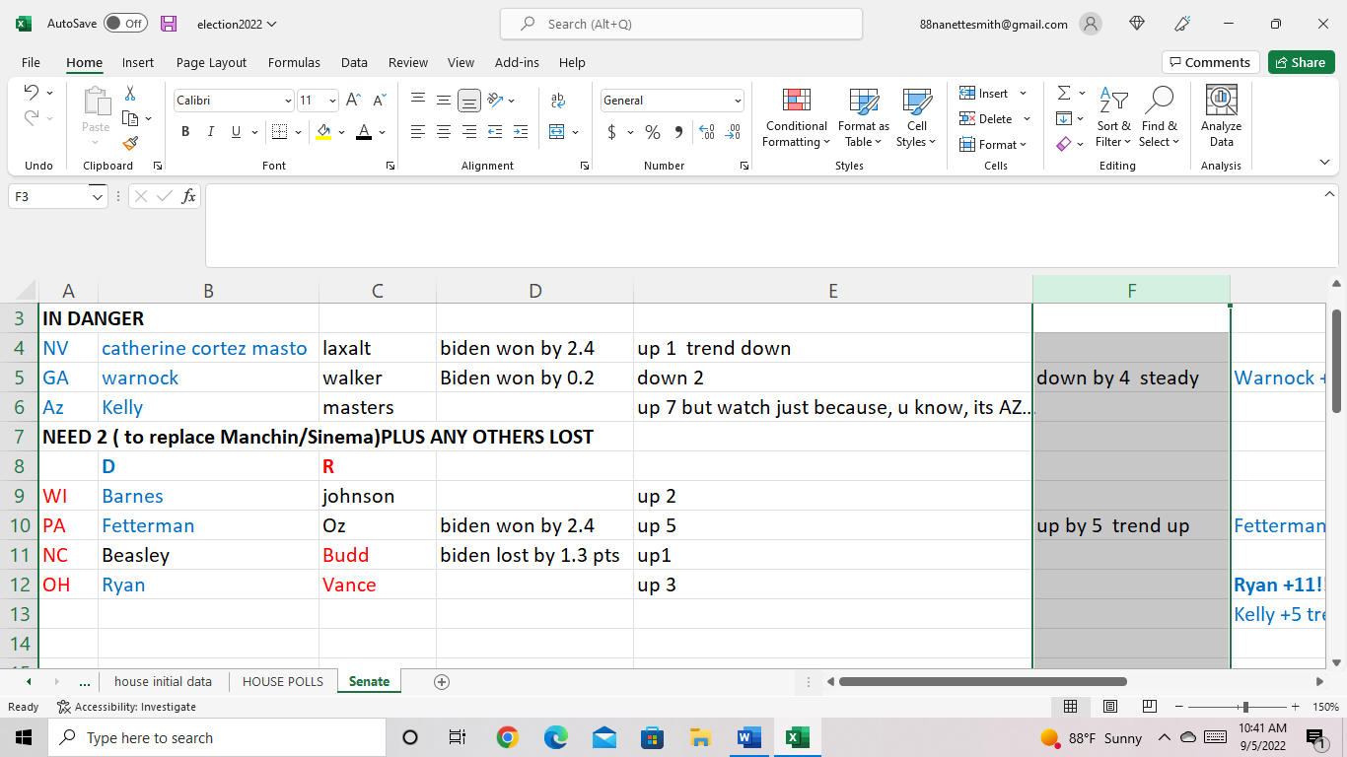Toggle Middle Align
Image resolution: width=1347 pixels, height=757 pixels.
pyautogui.click(x=444, y=101)
